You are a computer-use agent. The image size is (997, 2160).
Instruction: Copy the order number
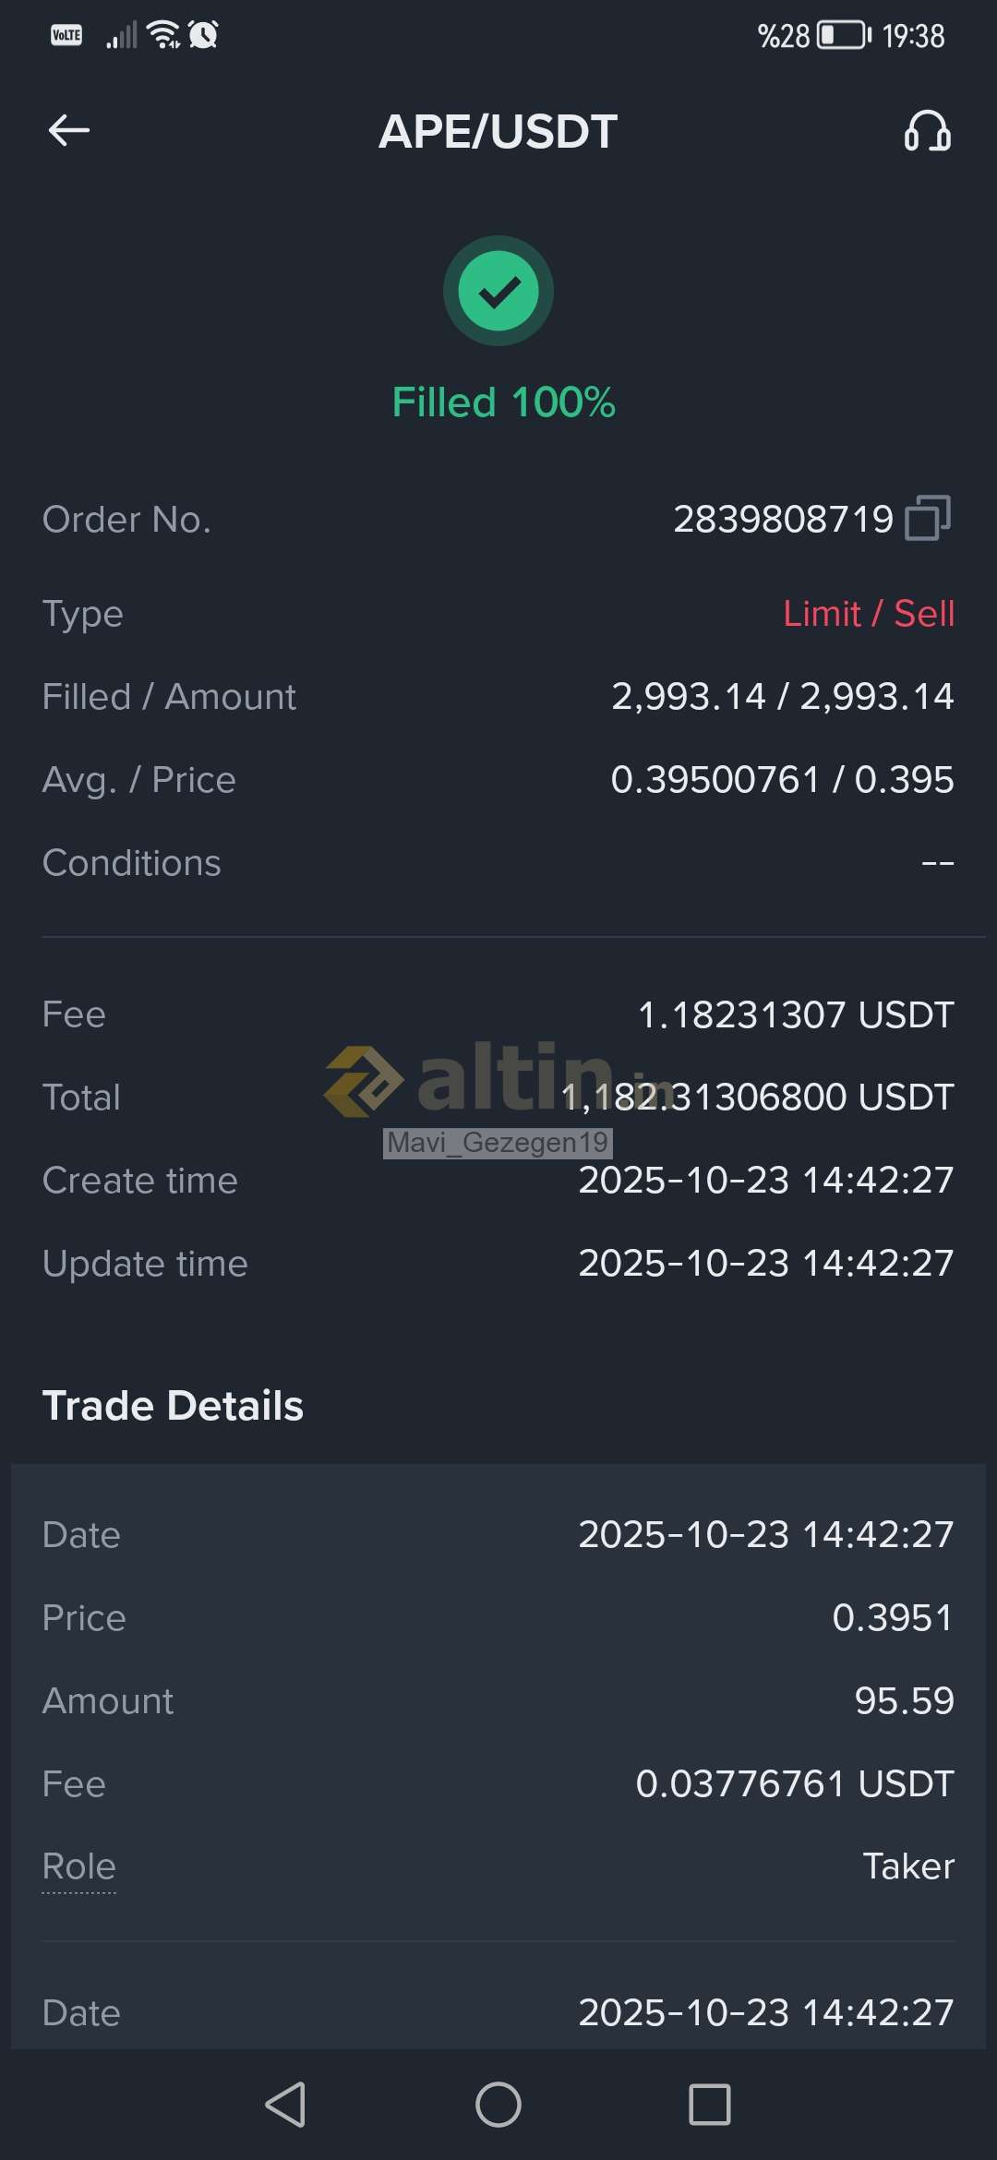click(928, 518)
